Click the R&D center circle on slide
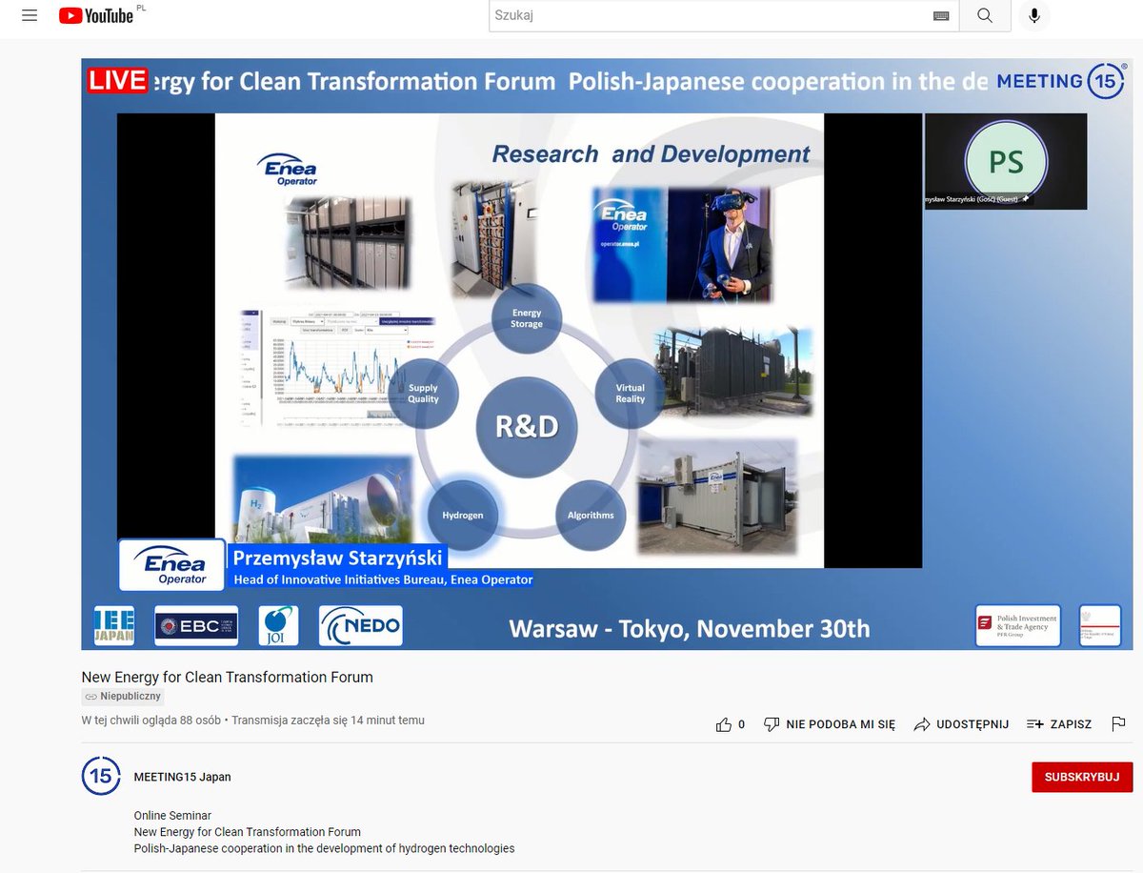The width and height of the screenshot is (1143, 873). [x=527, y=427]
